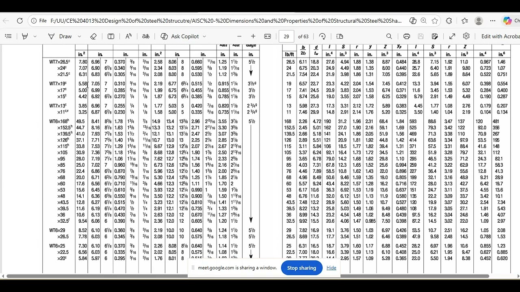Click the 'WT6×29' shape label
520x292 pixels.
pyautogui.click(x=58, y=230)
